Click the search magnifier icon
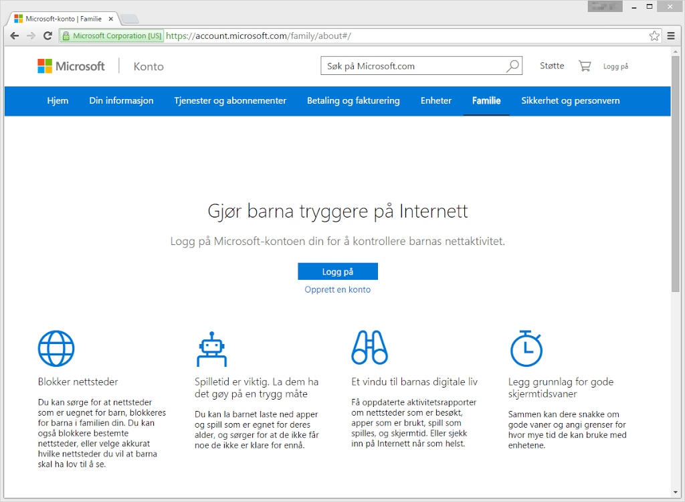Image resolution: width=685 pixels, height=502 pixels. tap(512, 66)
